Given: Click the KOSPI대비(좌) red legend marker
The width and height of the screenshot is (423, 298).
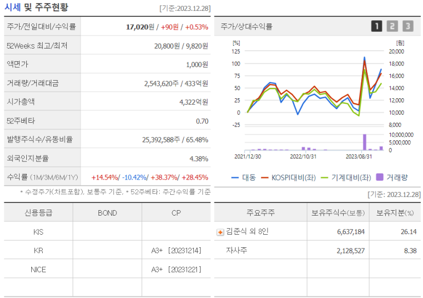Looking at the screenshot, I should coord(265,177).
